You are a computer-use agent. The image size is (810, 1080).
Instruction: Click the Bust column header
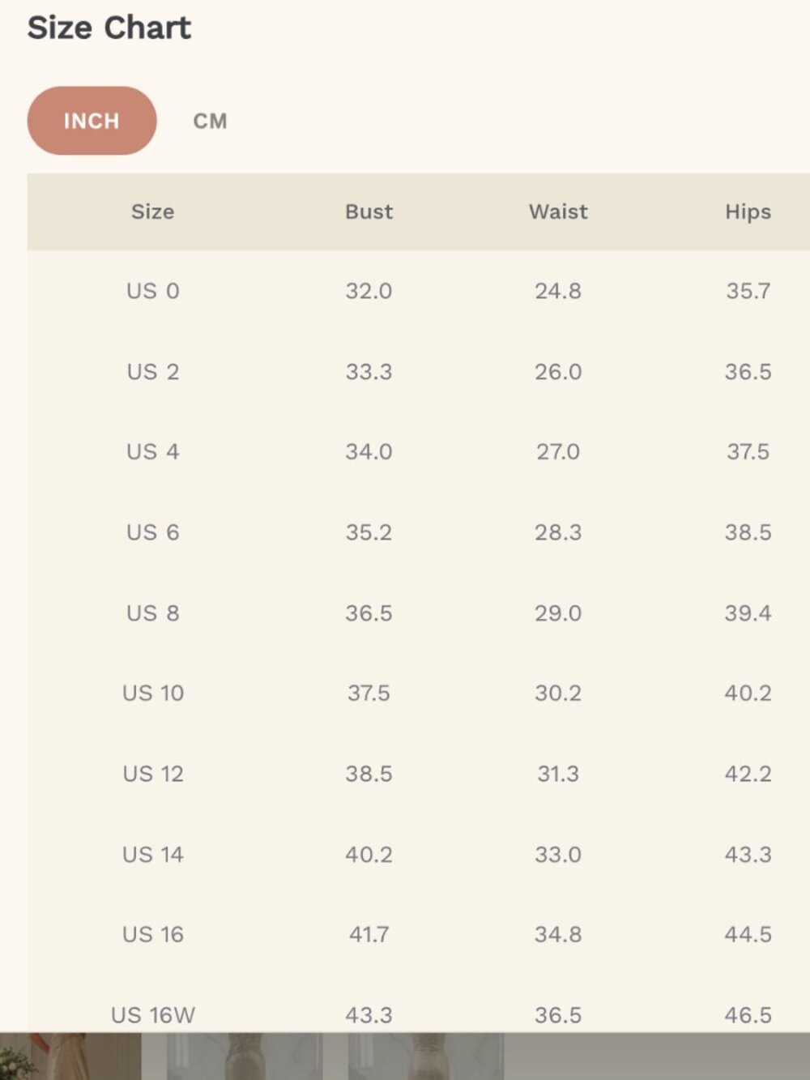[x=369, y=211]
